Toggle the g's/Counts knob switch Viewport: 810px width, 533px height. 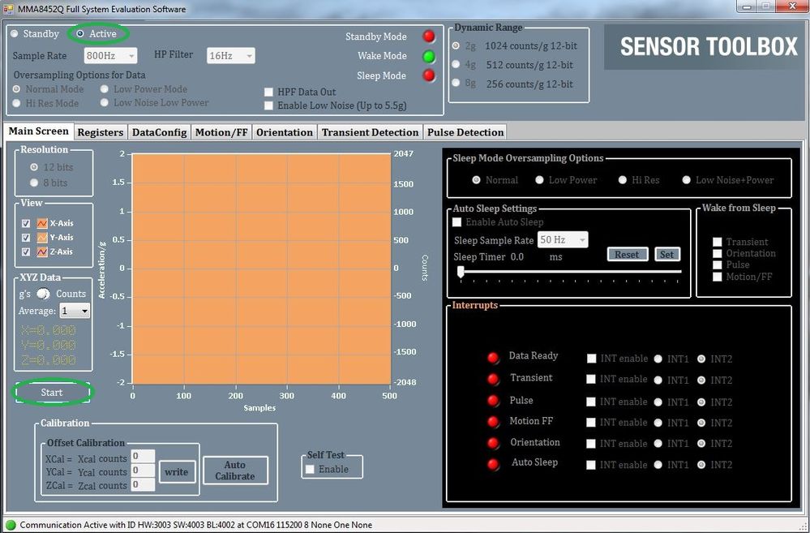click(x=44, y=294)
